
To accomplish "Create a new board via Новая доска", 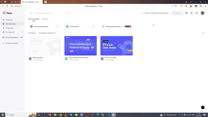I will coord(81,27).
